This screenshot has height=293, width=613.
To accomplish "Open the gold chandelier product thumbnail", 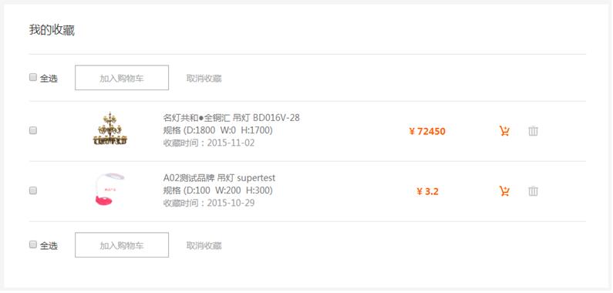I will tap(110, 129).
